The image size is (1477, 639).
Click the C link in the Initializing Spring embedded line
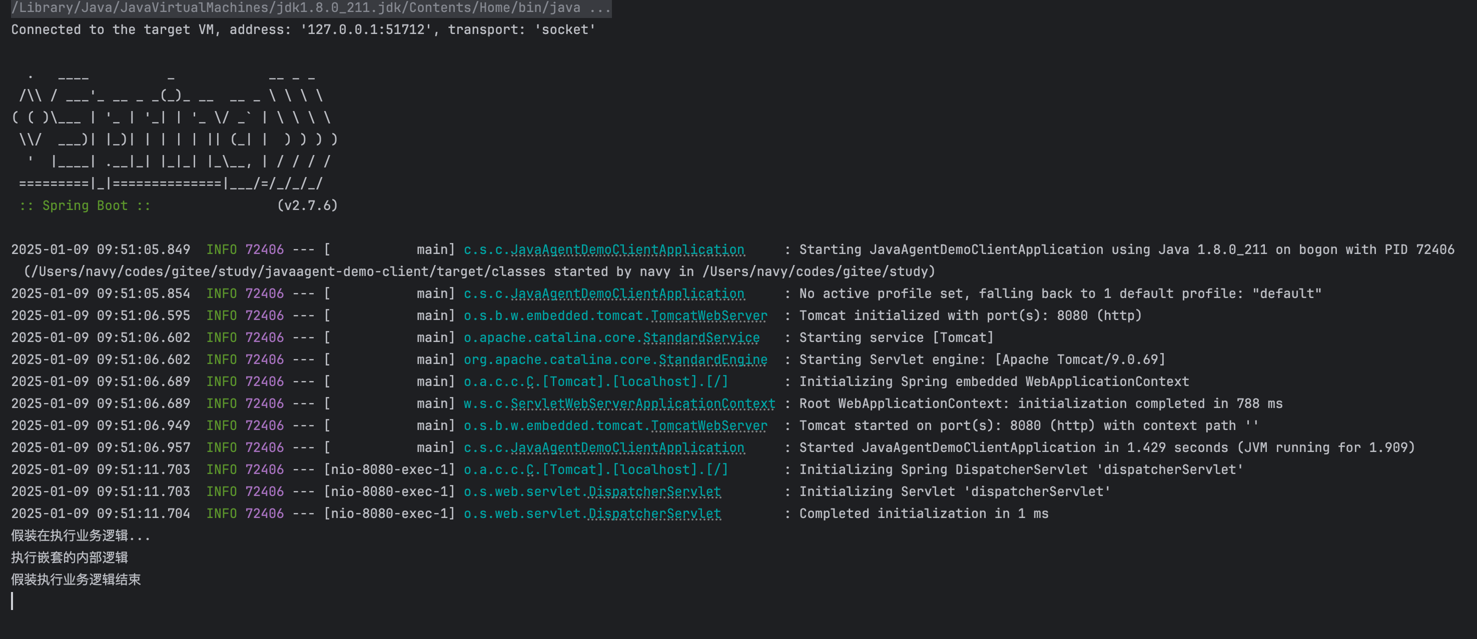point(530,381)
